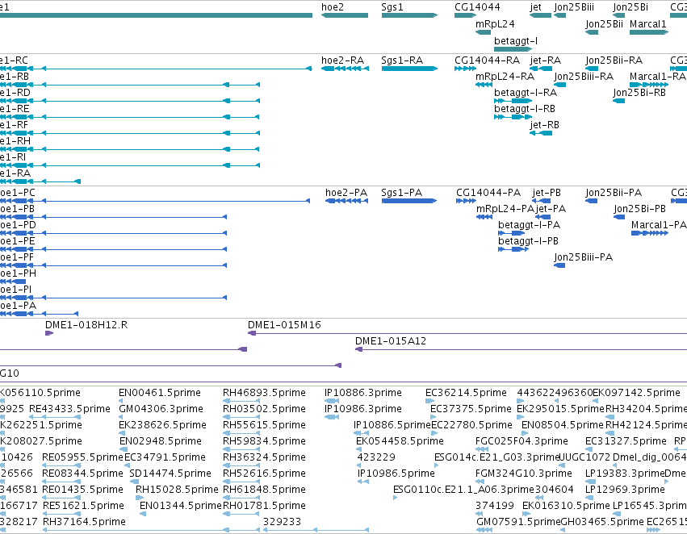Image resolution: width=687 pixels, height=534 pixels.
Task: Select the RH15028.5prime EST label
Action: (x=177, y=490)
